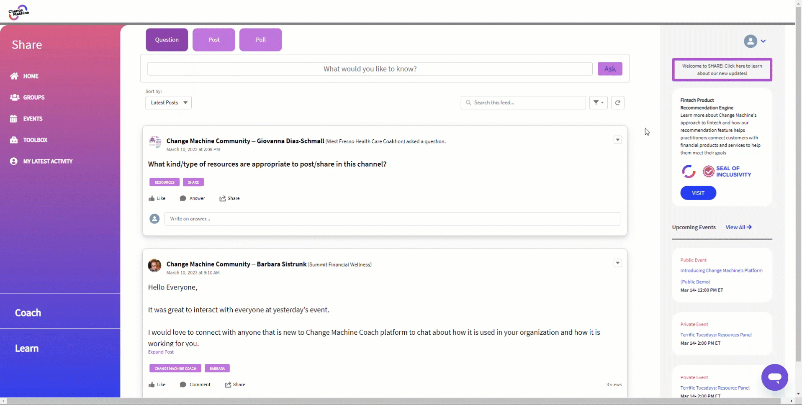
Task: Share Giovanna Diaz-Schmall's question
Action: tap(229, 198)
